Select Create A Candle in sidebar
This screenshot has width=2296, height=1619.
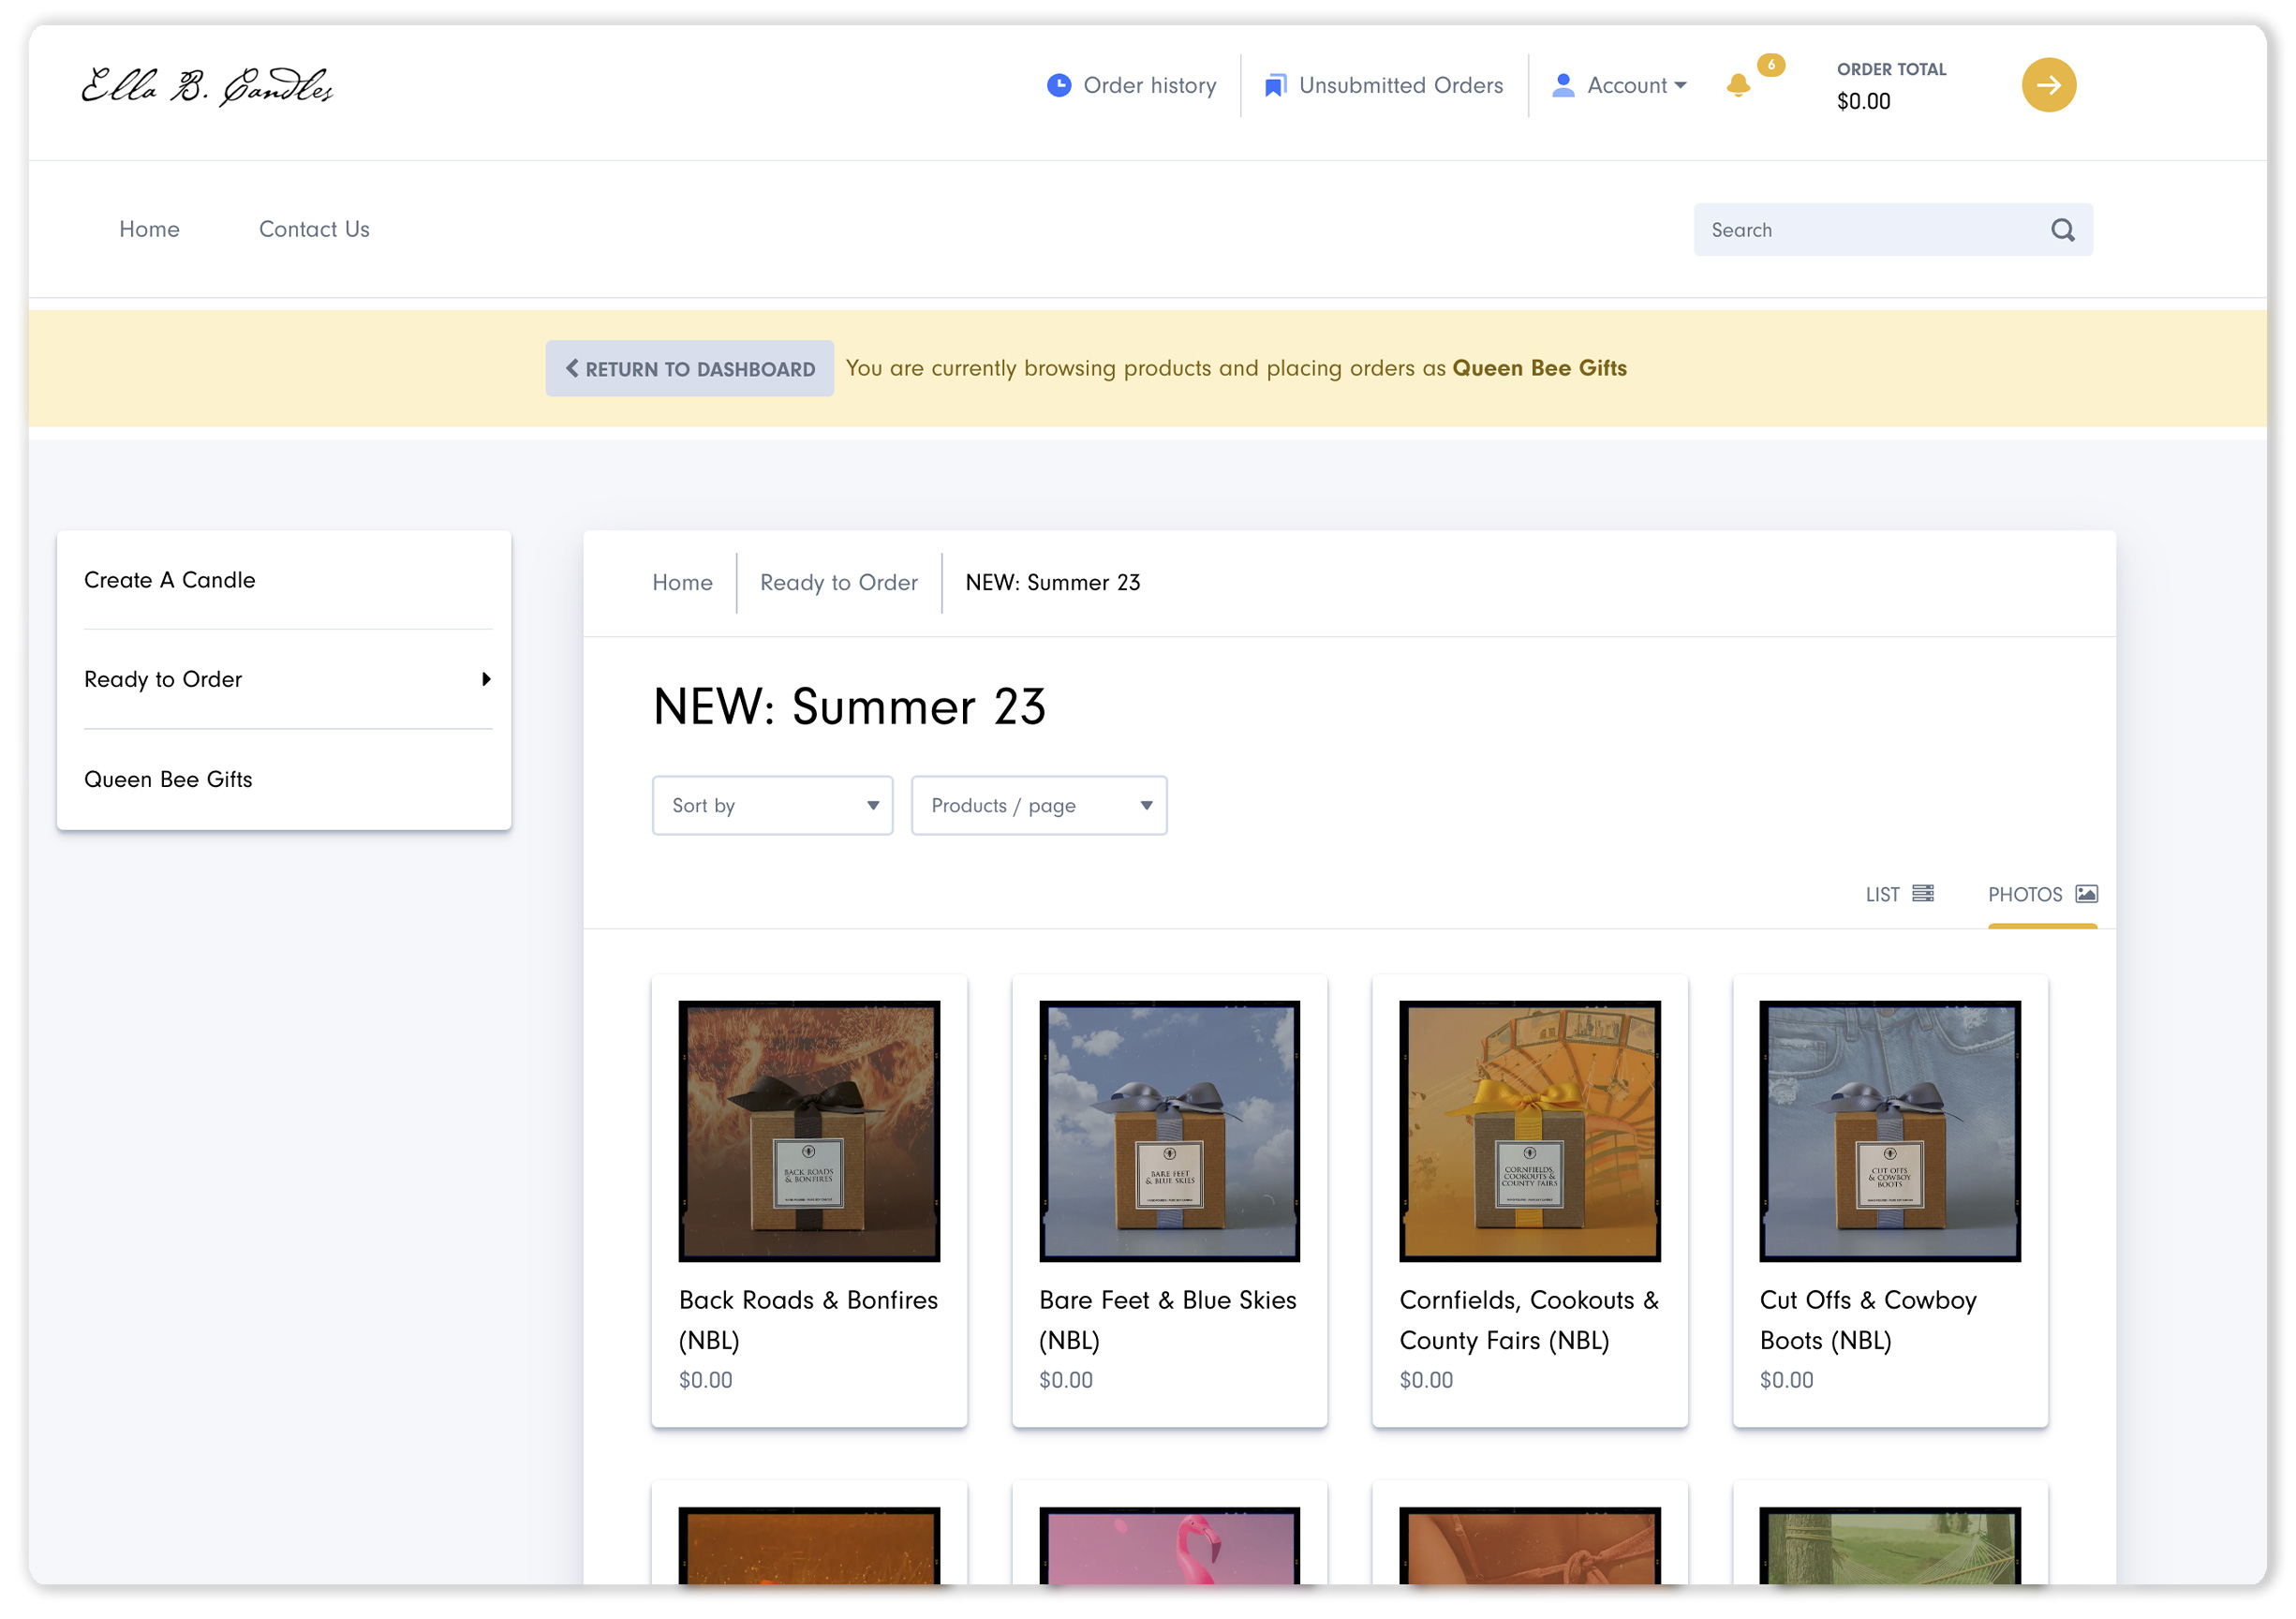coord(170,580)
